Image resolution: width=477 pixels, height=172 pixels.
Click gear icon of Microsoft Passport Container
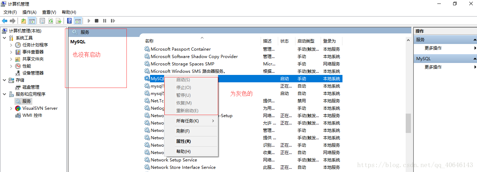coord(147,49)
